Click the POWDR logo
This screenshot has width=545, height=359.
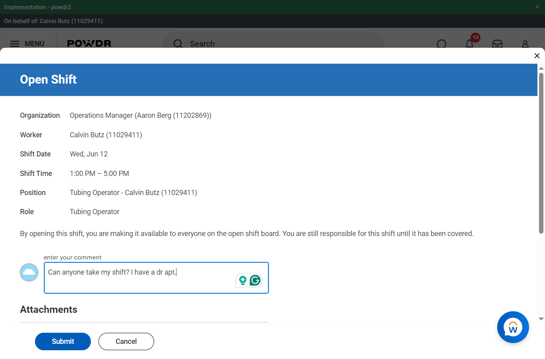click(89, 43)
